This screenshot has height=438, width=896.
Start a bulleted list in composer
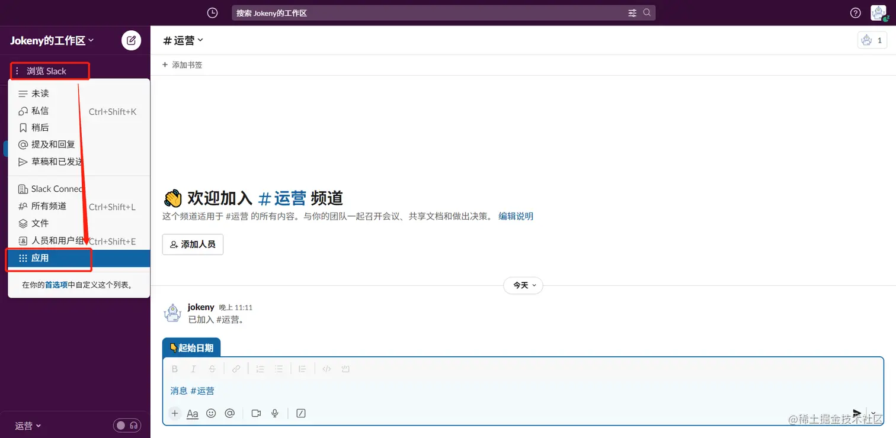279,369
